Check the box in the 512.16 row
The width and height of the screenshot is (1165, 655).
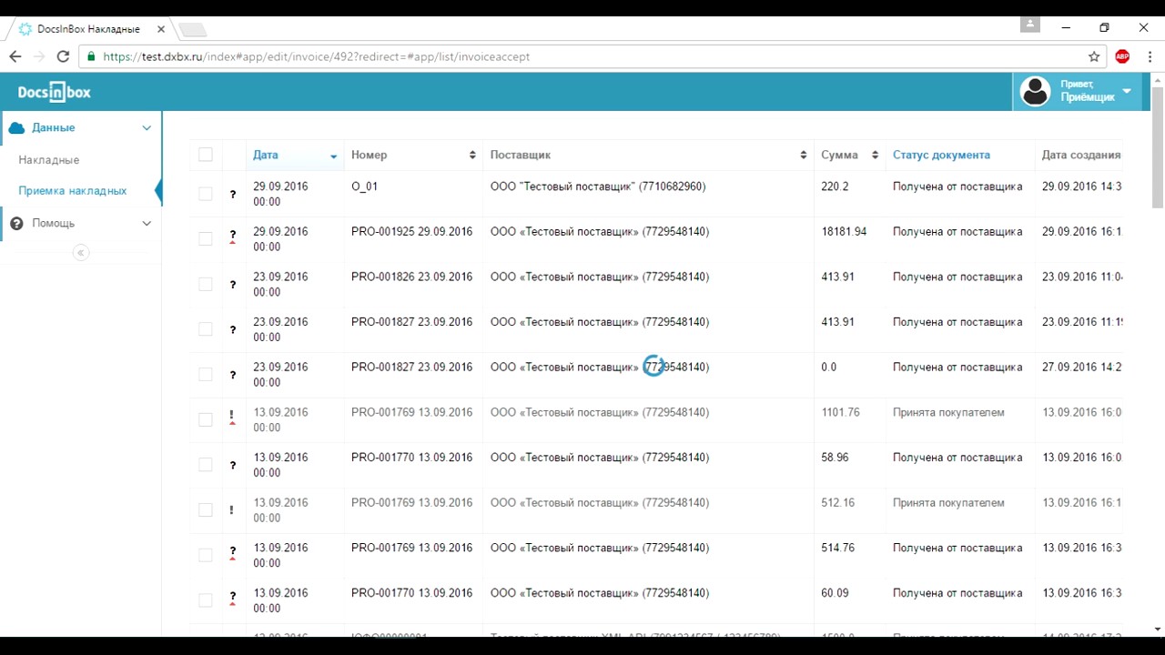pos(206,510)
